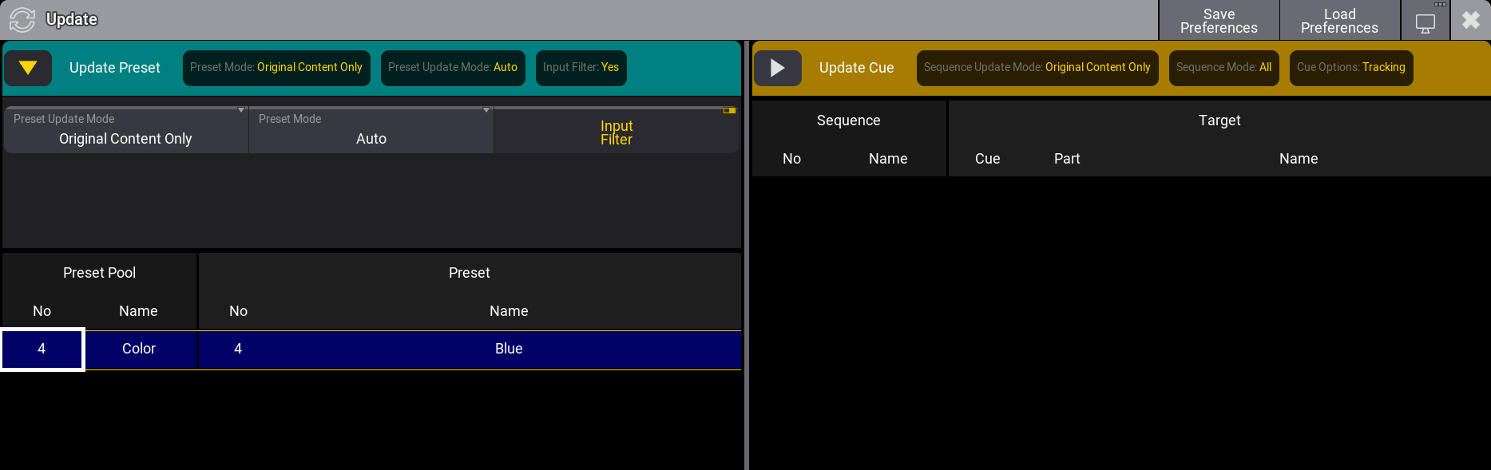Select the Color preset pool name cell
Image resolution: width=1491 pixels, height=470 pixels.
pyautogui.click(x=139, y=349)
